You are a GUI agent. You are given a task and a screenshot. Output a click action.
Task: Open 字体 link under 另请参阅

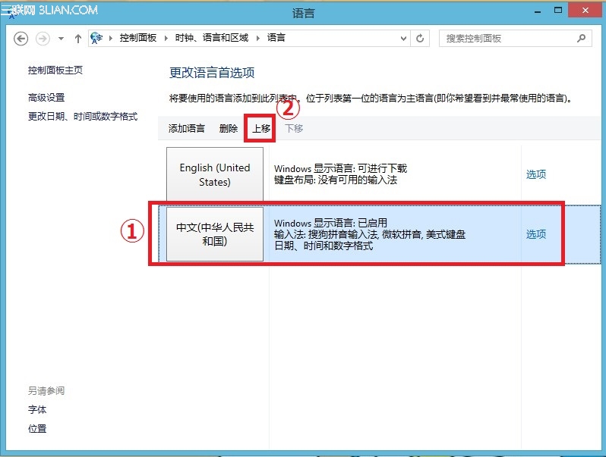(x=37, y=409)
